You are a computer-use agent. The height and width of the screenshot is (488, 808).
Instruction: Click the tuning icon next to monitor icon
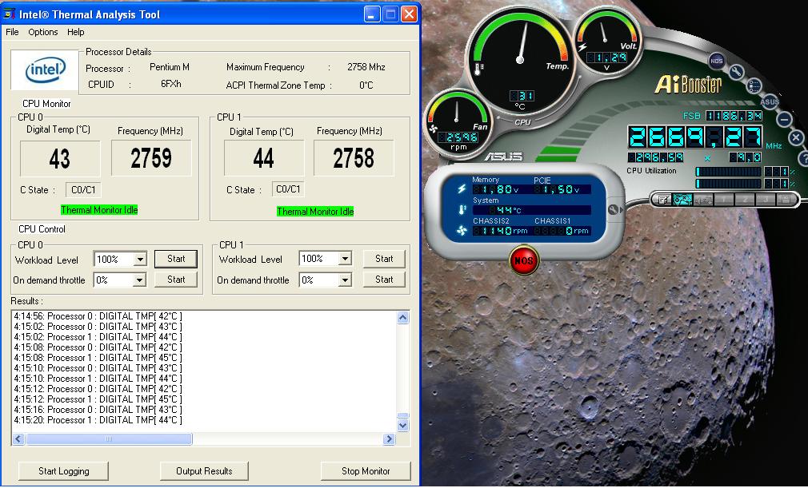tap(703, 200)
